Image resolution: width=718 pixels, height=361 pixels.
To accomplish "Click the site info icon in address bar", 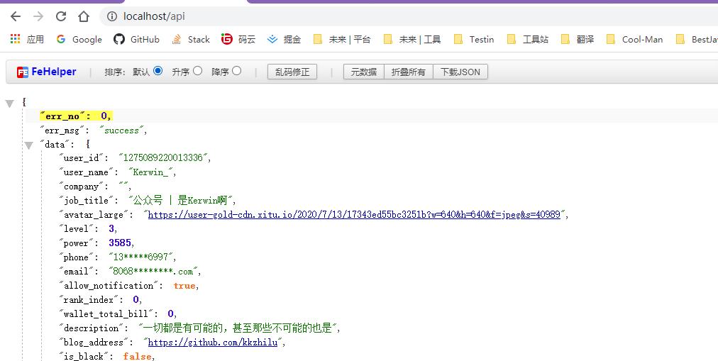I will pyautogui.click(x=111, y=16).
